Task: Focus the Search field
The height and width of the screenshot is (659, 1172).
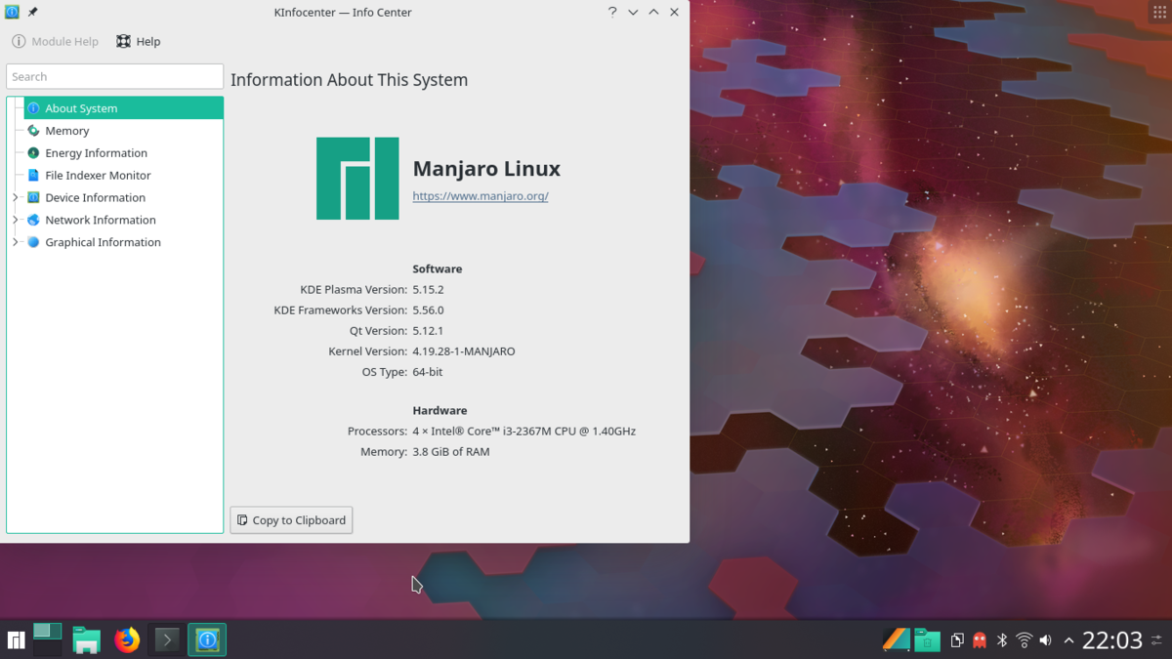Action: pos(114,76)
